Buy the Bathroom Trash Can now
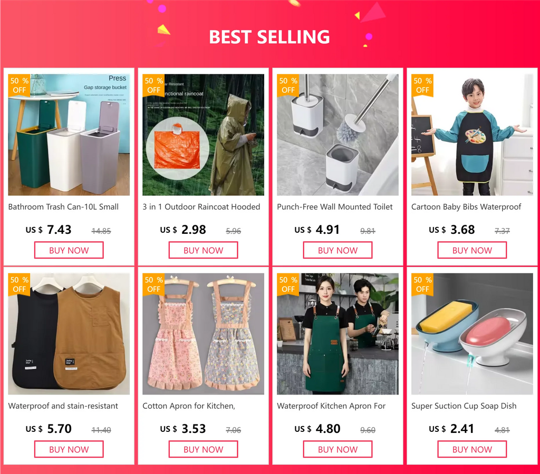The image size is (540, 474). click(x=69, y=250)
